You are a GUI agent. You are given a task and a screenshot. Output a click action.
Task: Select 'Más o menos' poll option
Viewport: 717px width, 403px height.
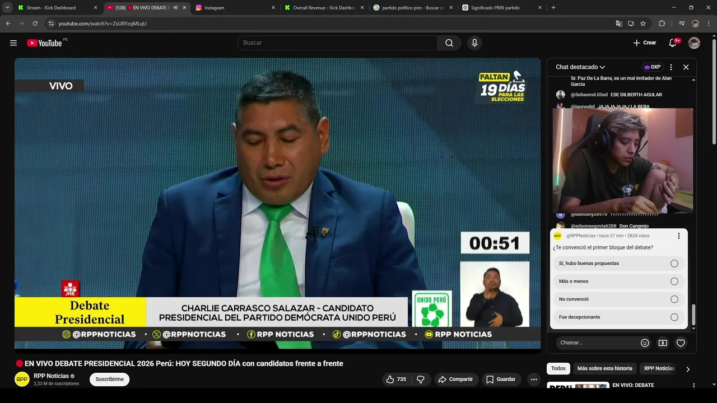pyautogui.click(x=618, y=282)
